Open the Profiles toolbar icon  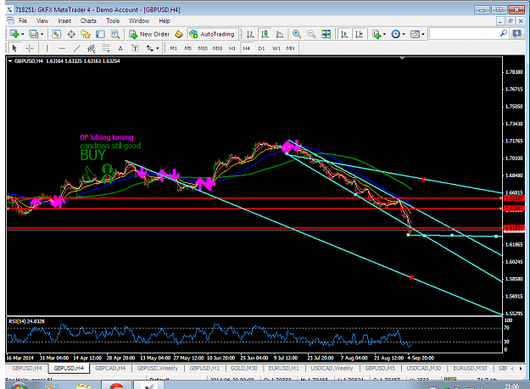click(x=33, y=34)
